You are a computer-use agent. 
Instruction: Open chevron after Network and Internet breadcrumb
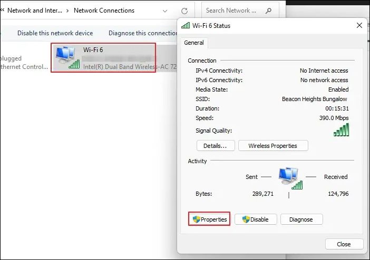[67, 11]
